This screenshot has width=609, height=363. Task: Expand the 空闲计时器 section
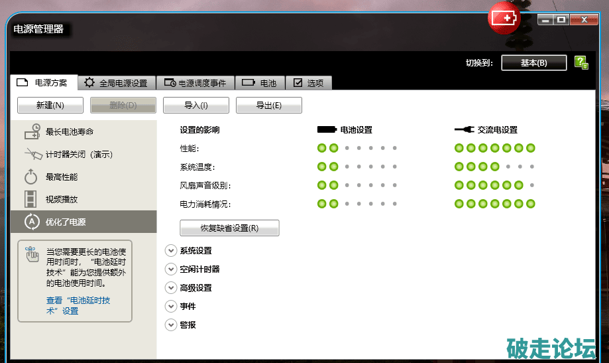pyautogui.click(x=170, y=269)
